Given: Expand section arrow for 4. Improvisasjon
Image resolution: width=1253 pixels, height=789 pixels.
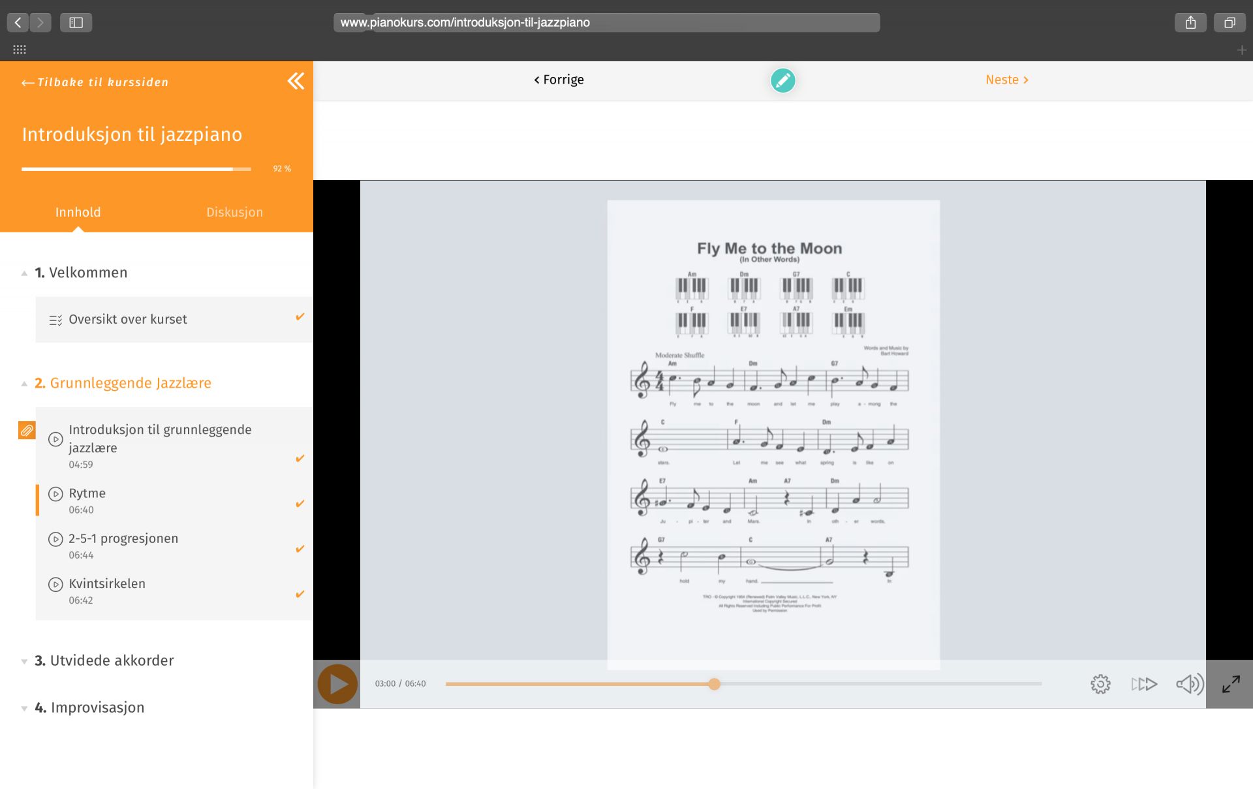Looking at the screenshot, I should point(24,709).
